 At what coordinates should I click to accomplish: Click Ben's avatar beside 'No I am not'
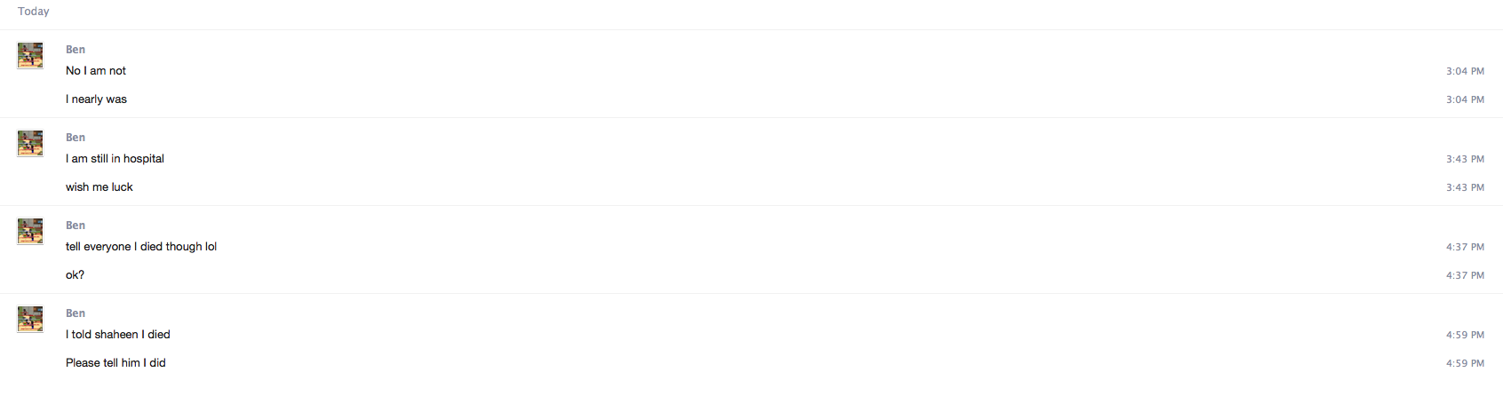tap(30, 55)
